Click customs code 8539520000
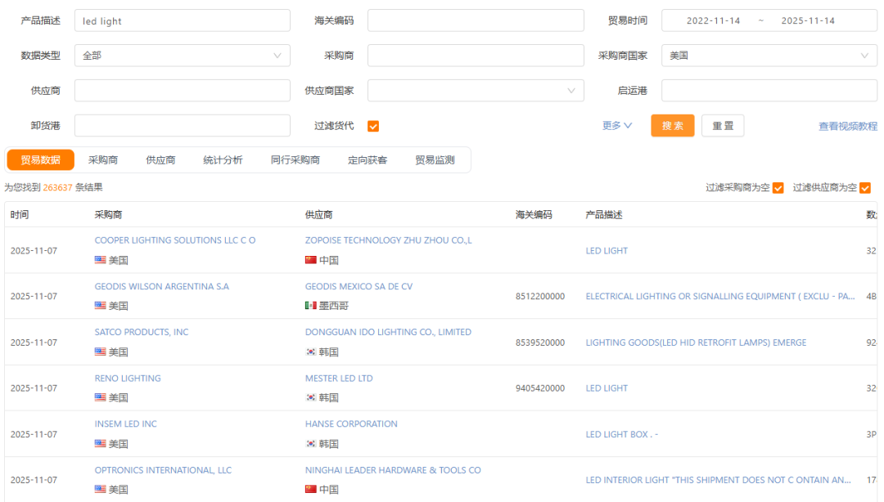884x502 pixels. 540,343
